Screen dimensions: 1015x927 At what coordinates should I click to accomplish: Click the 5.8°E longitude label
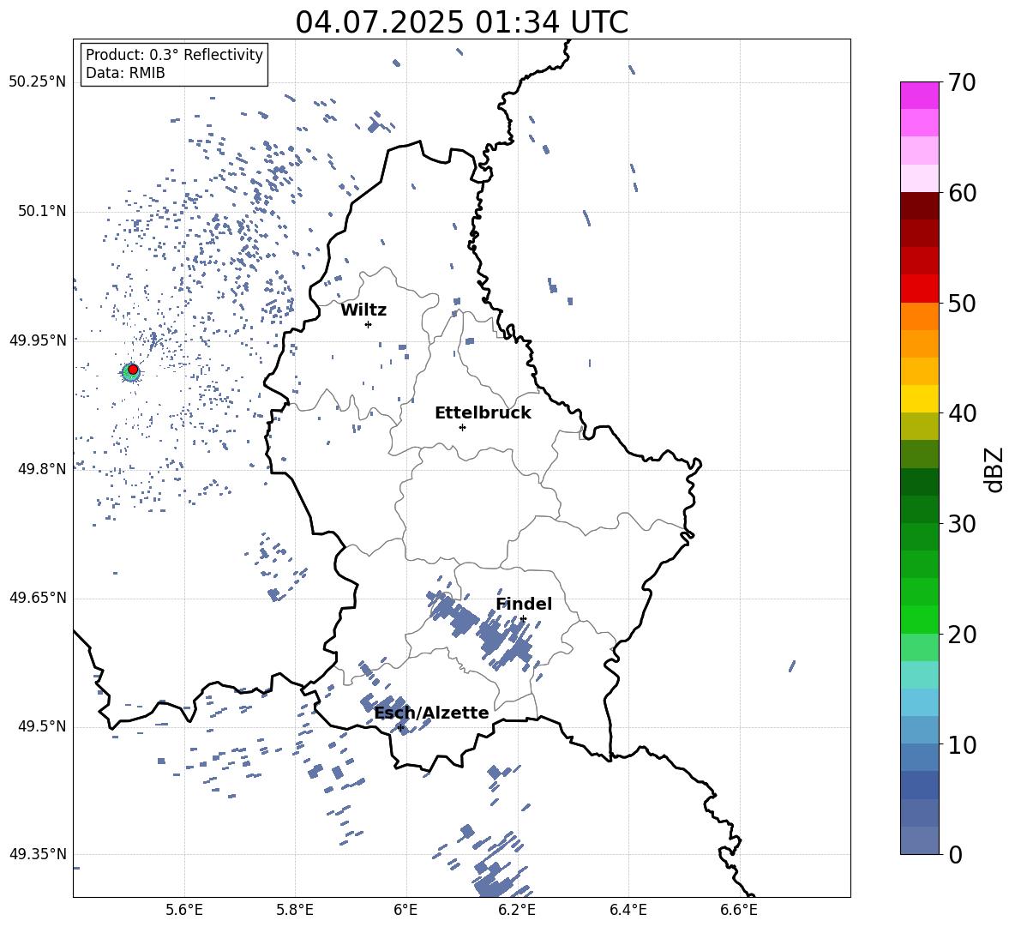click(x=295, y=910)
